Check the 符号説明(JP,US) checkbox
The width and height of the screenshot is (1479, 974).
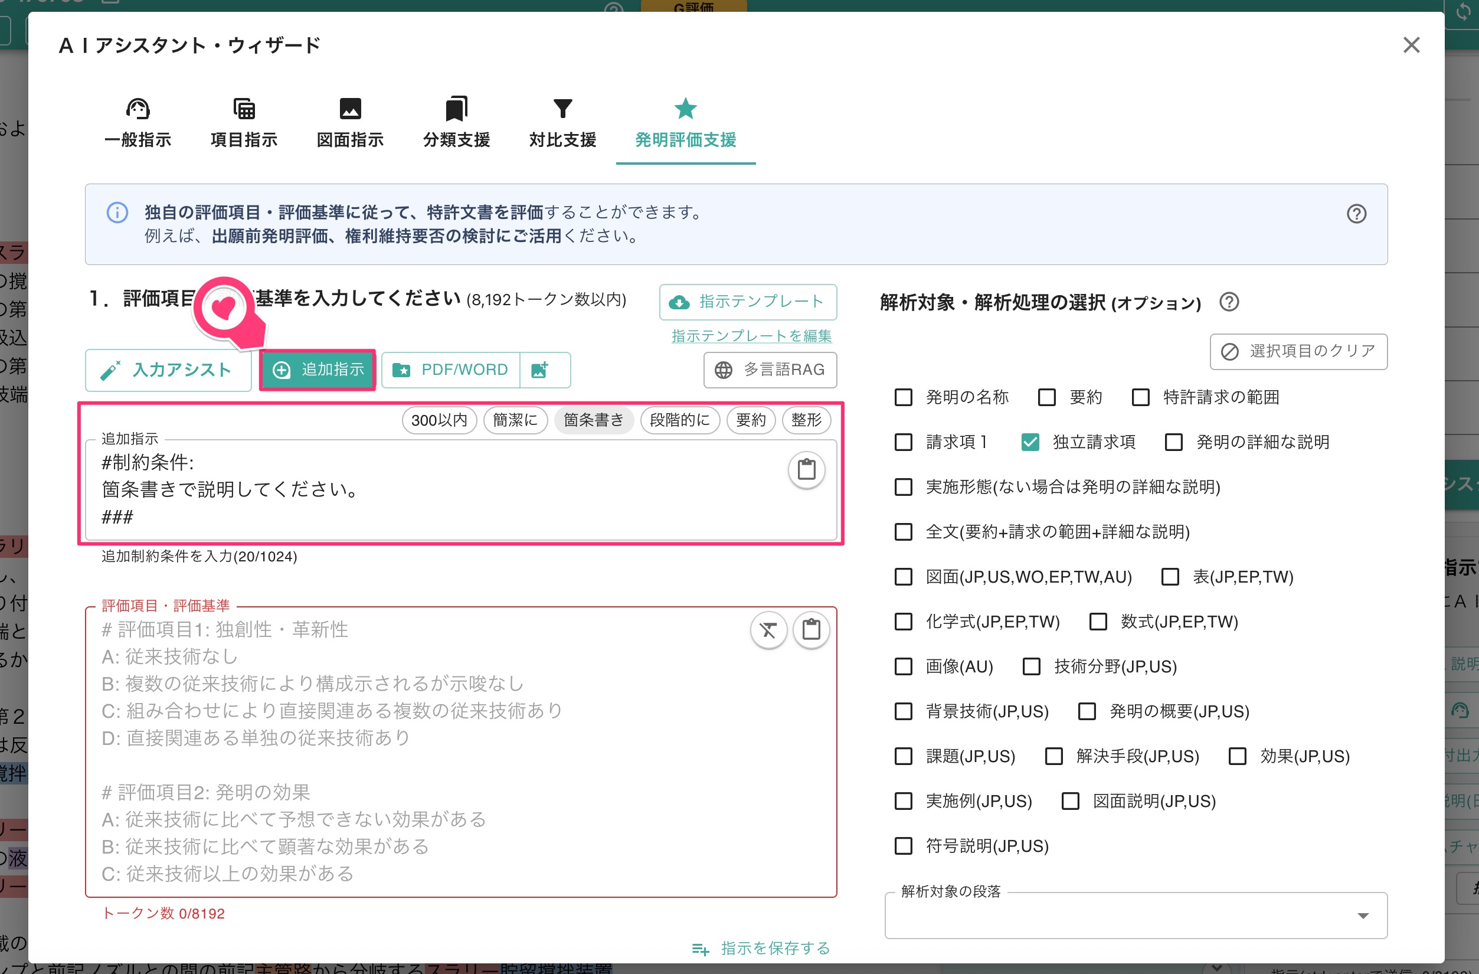[903, 846]
